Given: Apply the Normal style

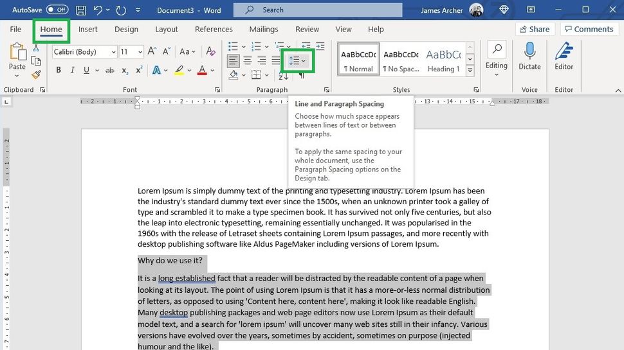Looking at the screenshot, I should (358, 59).
